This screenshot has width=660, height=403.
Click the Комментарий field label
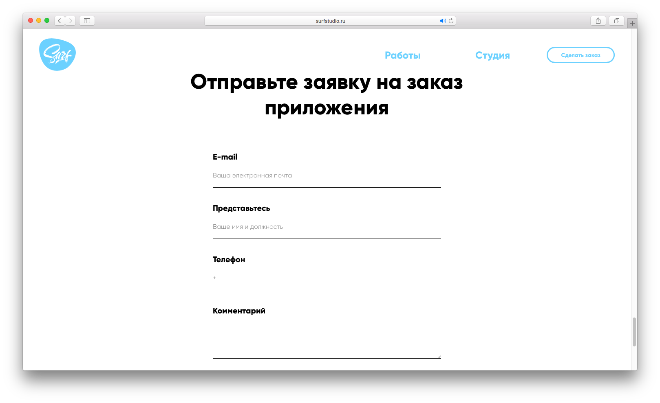[x=239, y=311]
